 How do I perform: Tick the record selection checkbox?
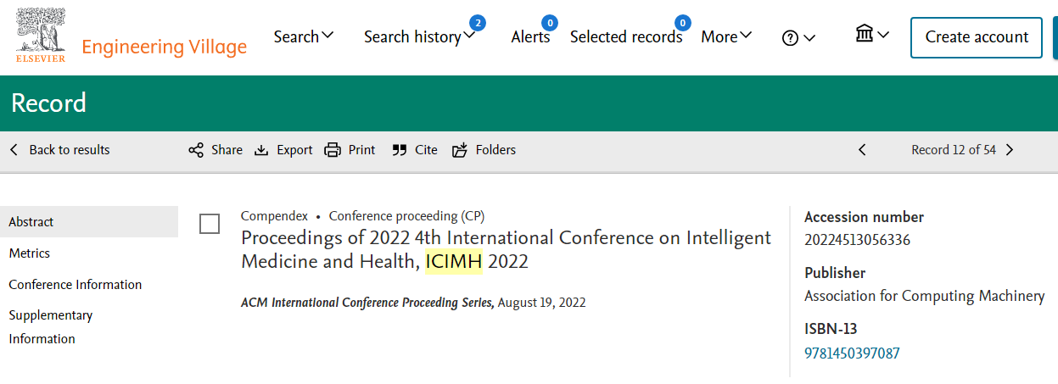tap(210, 224)
